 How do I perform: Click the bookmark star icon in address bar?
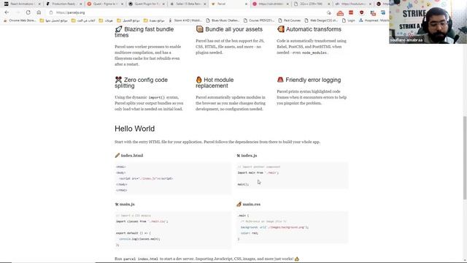[x=329, y=12]
